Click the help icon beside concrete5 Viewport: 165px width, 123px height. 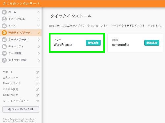[x=128, y=45]
